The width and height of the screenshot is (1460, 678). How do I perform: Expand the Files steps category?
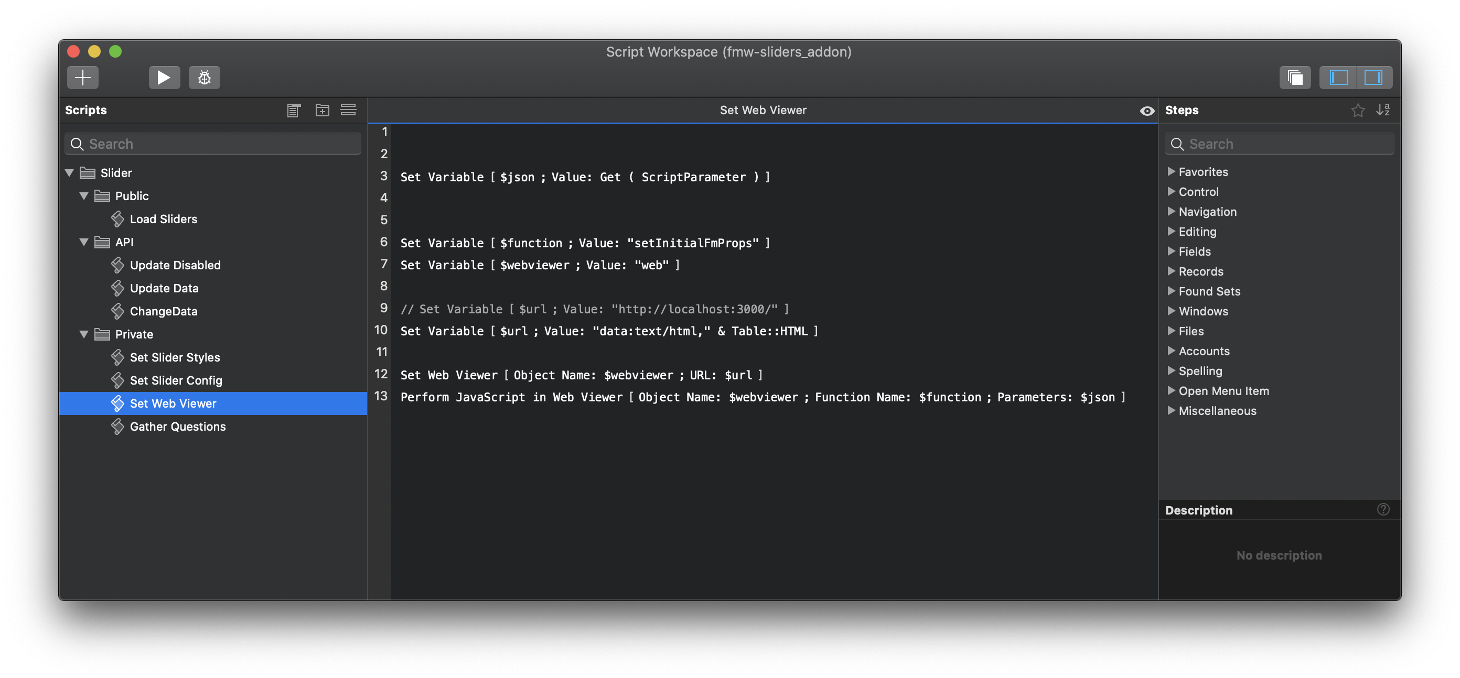(1171, 331)
